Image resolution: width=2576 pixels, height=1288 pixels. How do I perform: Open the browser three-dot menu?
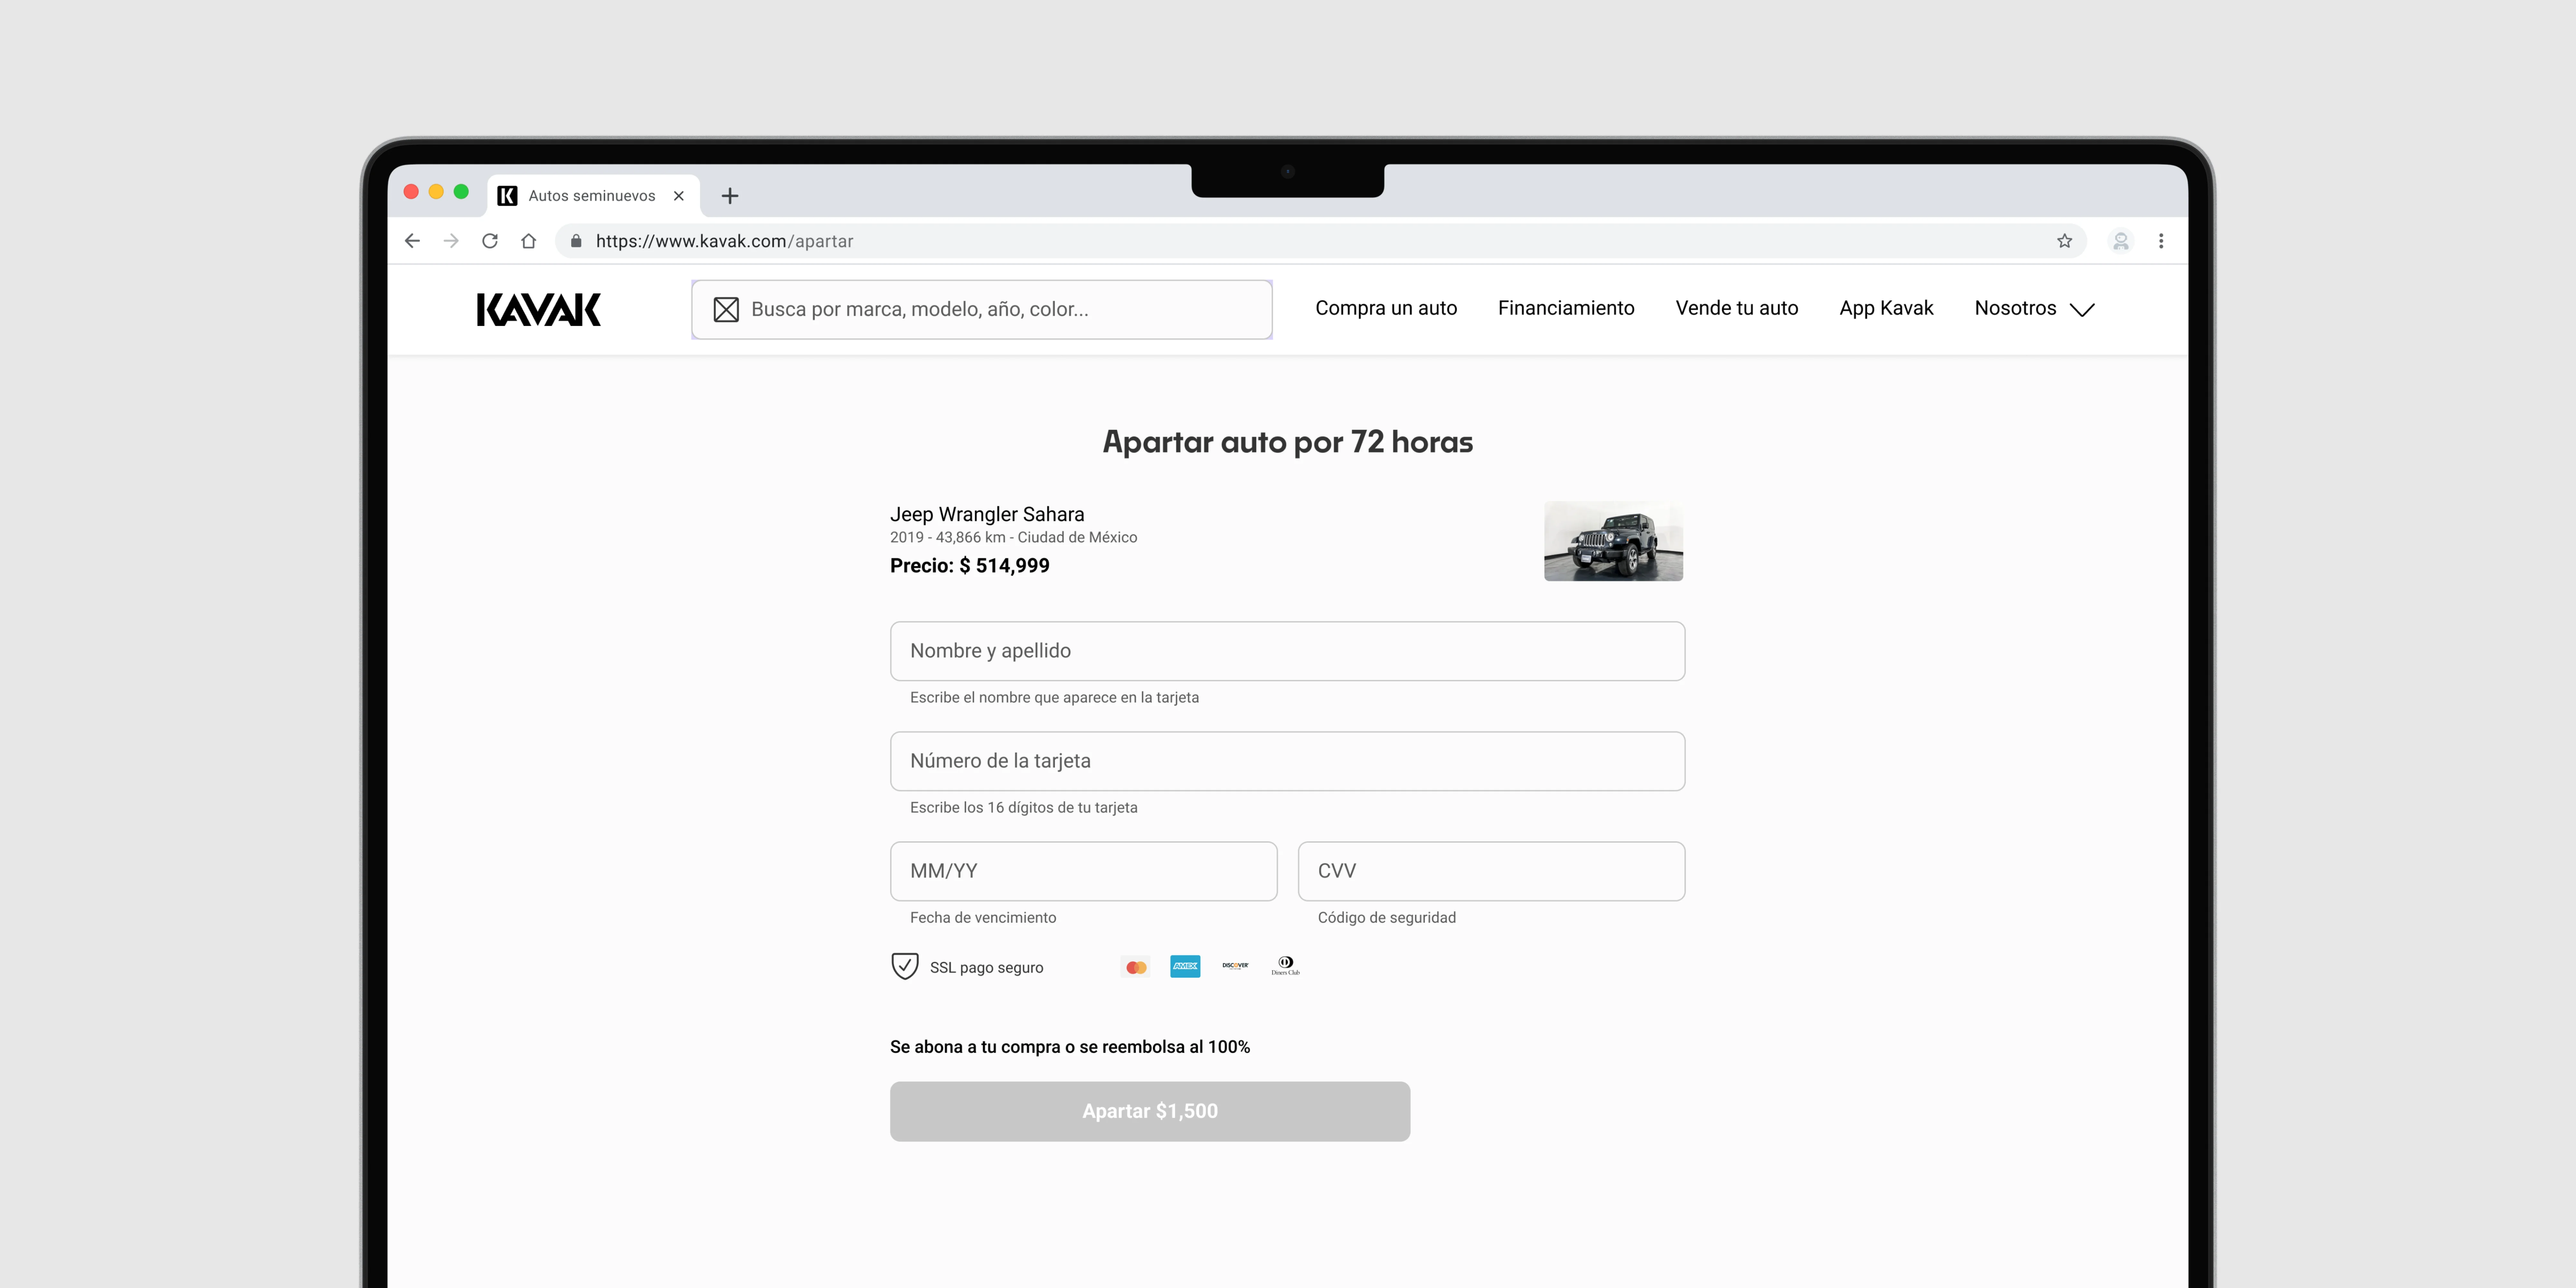2161,241
